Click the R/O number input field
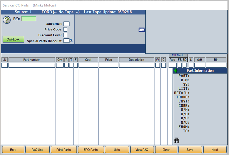Viewport: 229px width, 155px height. pos(29,19)
